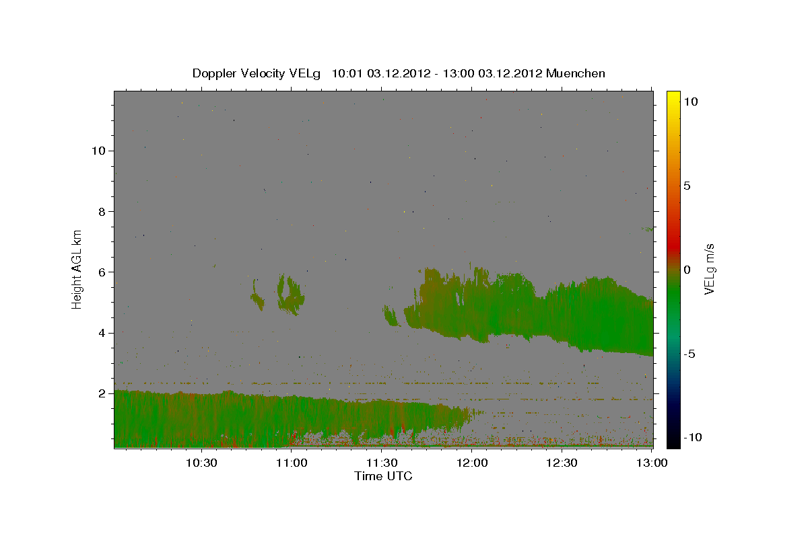
Task: Click the 13:00 time tick label
Action: [652, 463]
